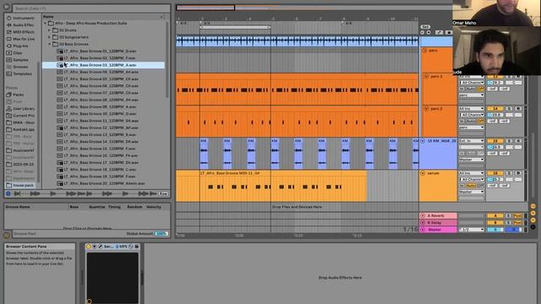
Task: Toggle the perc 1 track fold button
Action: coord(426,76)
